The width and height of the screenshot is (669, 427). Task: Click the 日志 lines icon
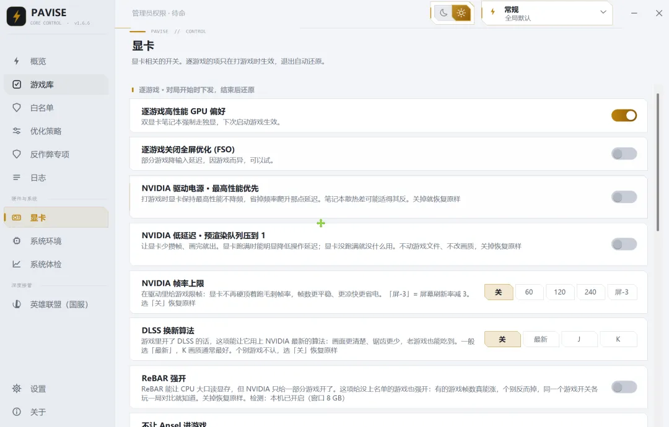(17, 177)
